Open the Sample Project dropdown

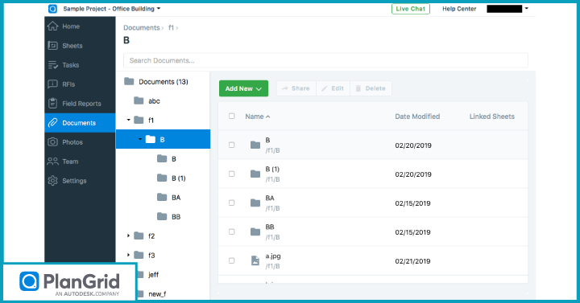pos(112,9)
